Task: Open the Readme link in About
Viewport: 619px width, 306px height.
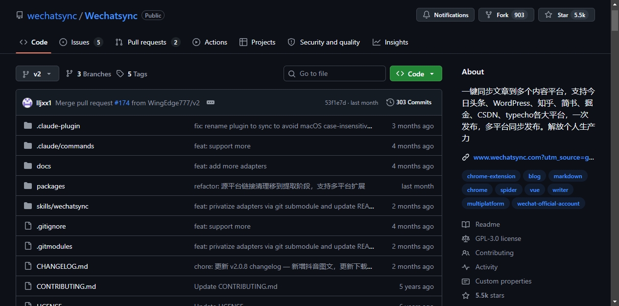Action: tap(481, 224)
